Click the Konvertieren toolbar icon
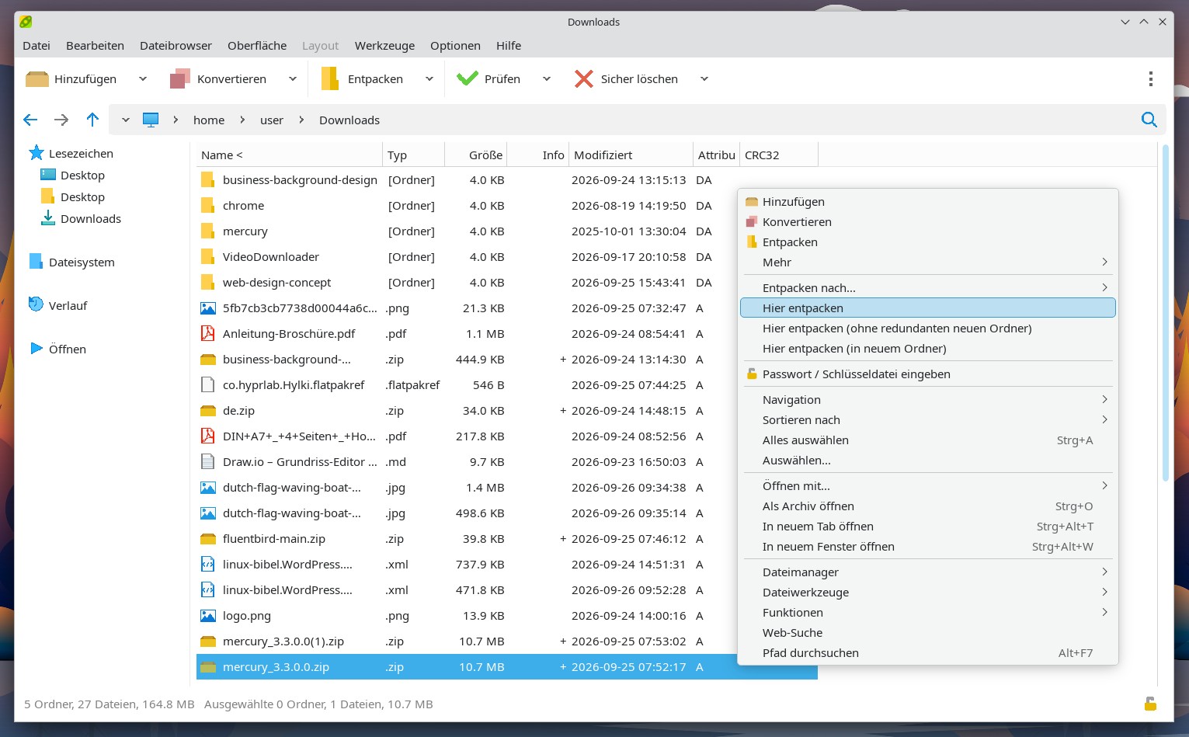 (x=180, y=78)
